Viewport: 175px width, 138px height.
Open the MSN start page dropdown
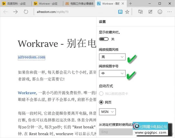coord(108,111)
